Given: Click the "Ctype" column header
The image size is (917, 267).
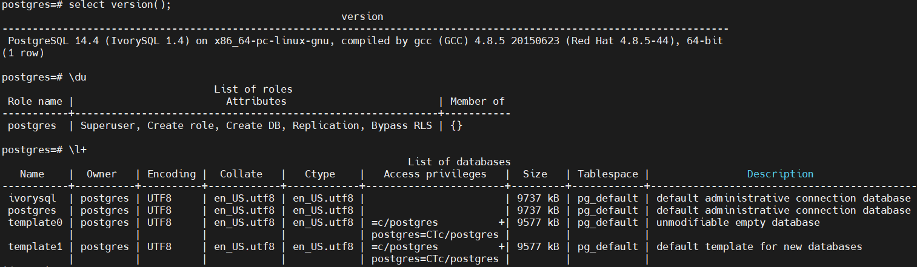Looking at the screenshot, I should [x=319, y=174].
